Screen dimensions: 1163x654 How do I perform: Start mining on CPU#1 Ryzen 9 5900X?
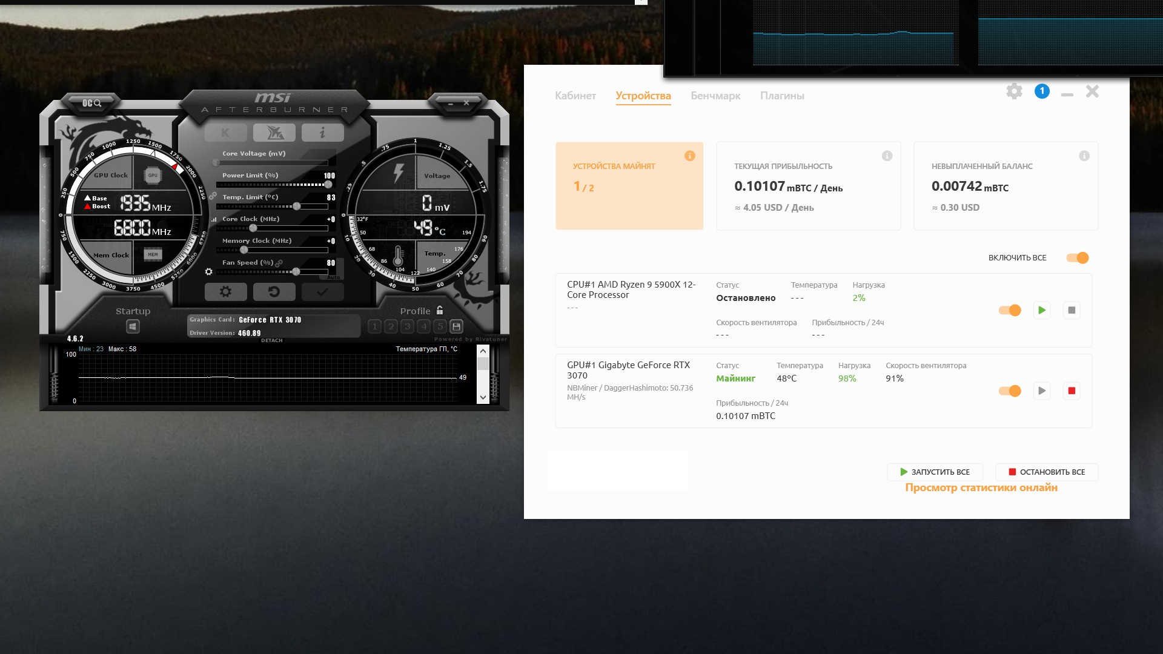pyautogui.click(x=1042, y=310)
